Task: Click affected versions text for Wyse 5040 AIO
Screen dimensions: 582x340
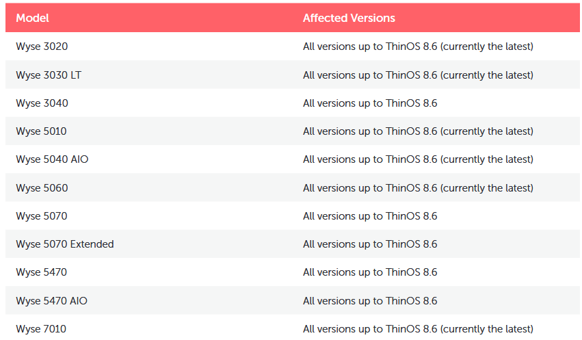Action: pos(418,159)
